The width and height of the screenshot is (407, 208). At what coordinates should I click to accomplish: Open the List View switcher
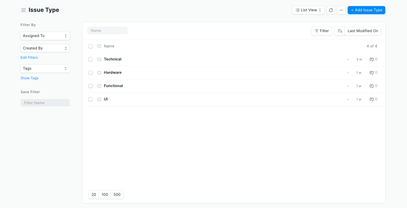308,10
